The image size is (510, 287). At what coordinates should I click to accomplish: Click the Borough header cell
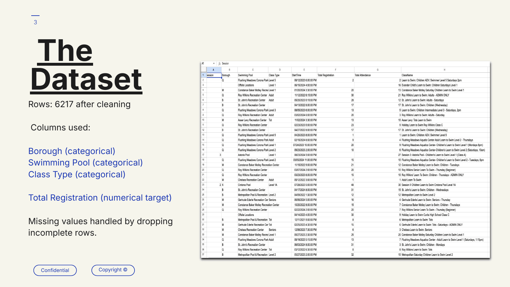pyautogui.click(x=229, y=75)
